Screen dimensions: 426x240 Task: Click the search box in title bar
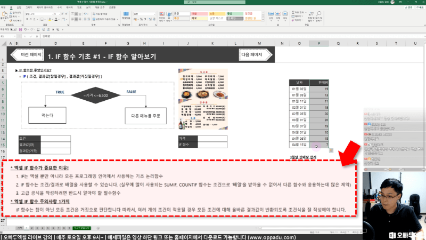tap(215, 2)
